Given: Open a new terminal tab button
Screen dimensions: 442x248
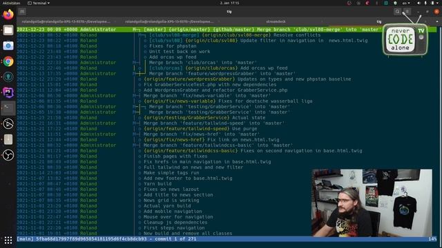Looking at the screenshot, I should click(x=22, y=12).
